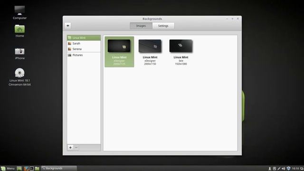Select the Sarah backgrounds collection

[84, 43]
